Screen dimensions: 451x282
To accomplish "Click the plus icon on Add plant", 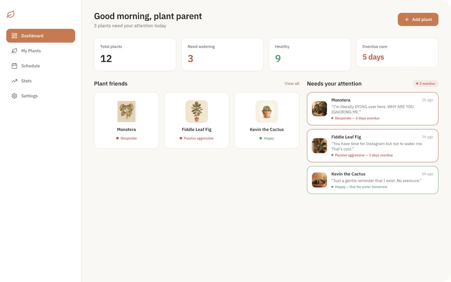I will click(x=407, y=19).
